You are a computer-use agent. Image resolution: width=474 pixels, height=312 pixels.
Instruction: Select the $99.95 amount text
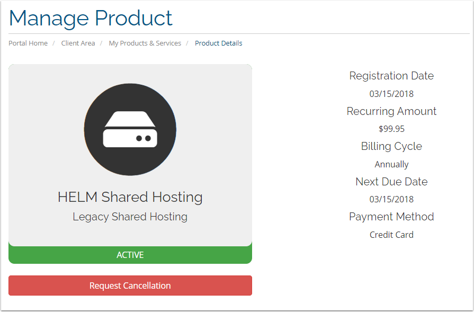click(x=391, y=129)
